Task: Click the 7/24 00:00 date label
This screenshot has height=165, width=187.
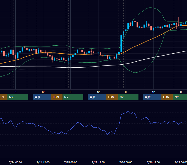Action: (15, 162)
